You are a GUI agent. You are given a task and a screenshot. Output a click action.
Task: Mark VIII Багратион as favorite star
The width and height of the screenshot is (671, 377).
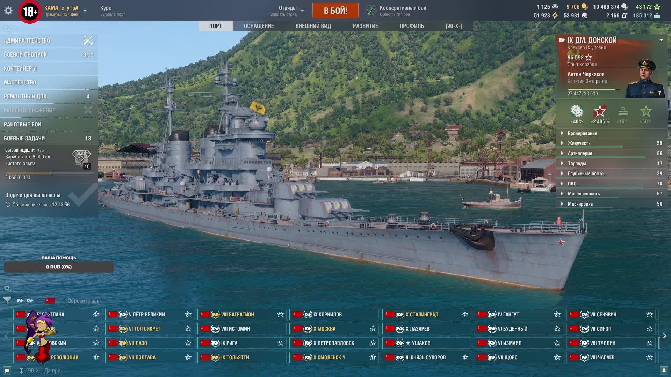[x=280, y=315]
